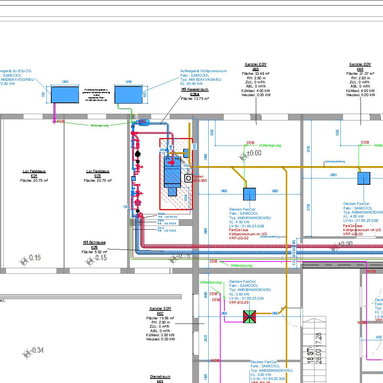This screenshot has height=383, width=383.
Task: Click the Kühlprovisorium outdoor unit rectangle
Action: point(128,94)
